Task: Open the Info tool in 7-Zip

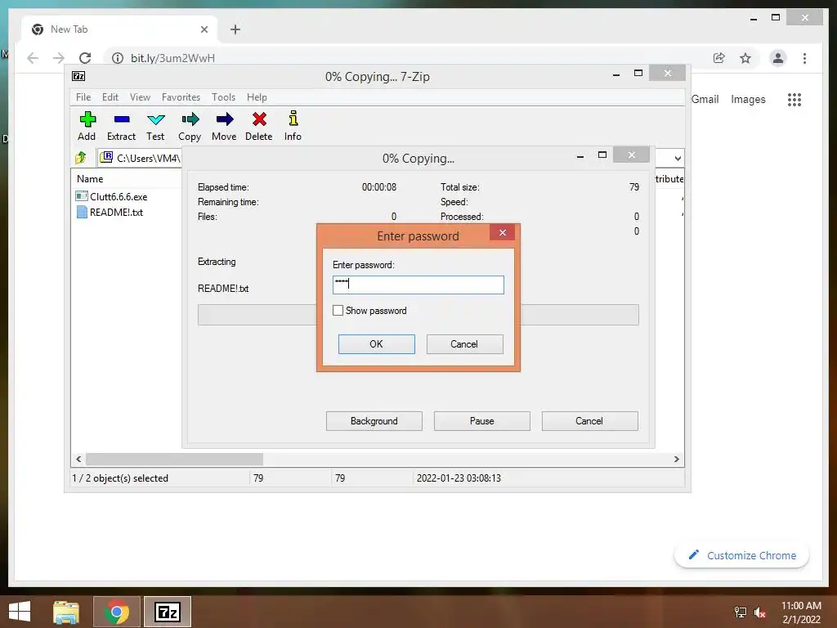Action: 293,126
